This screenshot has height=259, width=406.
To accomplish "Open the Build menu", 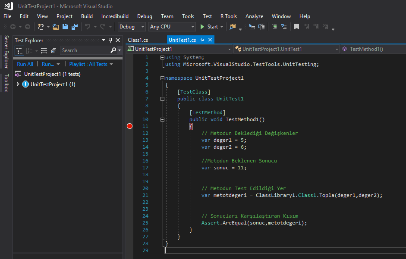I will (x=87, y=16).
